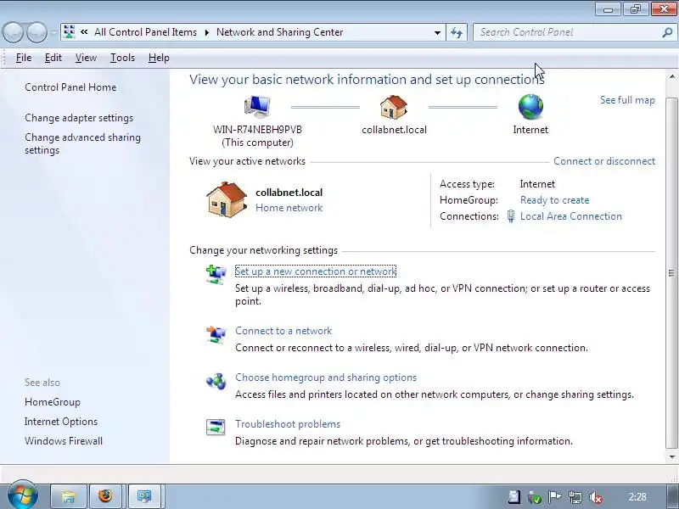
Task: Open the Windows Start orb
Action: tap(22, 495)
